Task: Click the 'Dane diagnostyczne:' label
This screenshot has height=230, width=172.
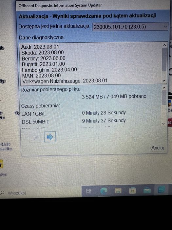Action: pyautogui.click(x=42, y=37)
